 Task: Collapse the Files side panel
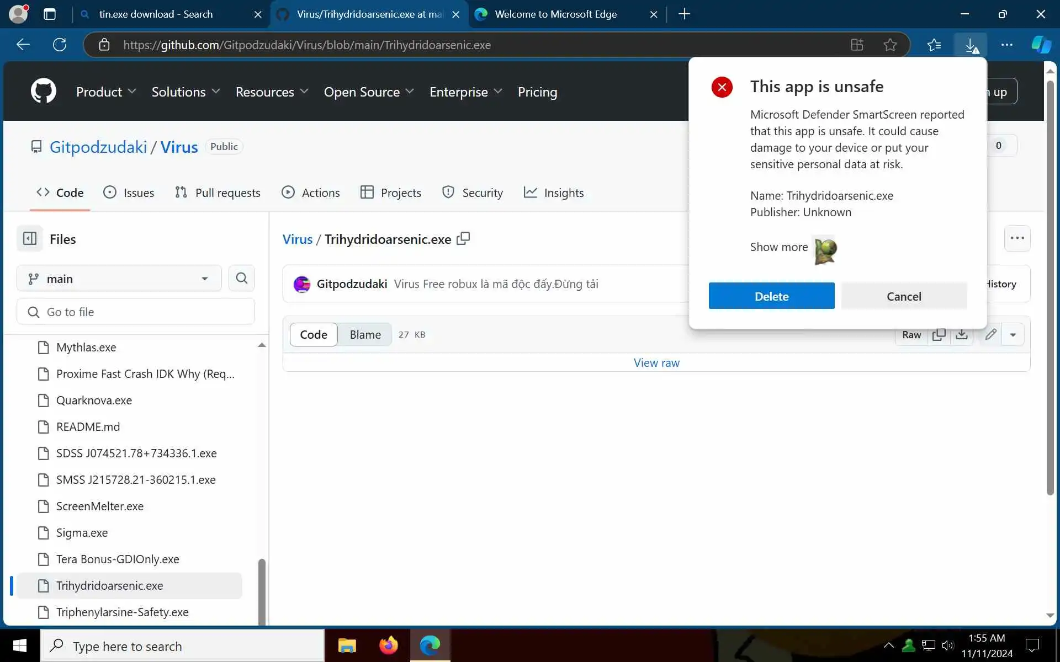click(x=30, y=239)
